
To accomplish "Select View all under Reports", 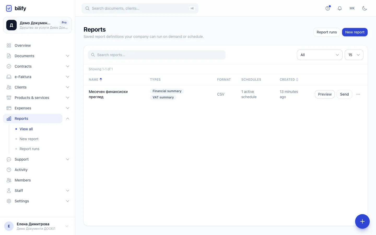I will 26,129.
